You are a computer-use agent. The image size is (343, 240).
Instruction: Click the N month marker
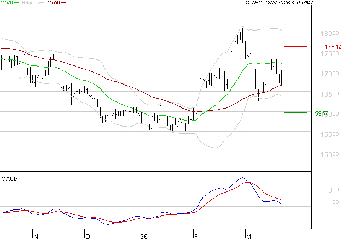coord(36,237)
